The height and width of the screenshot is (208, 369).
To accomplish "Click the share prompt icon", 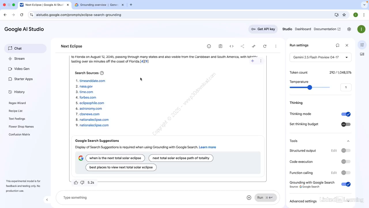I will pos(242,46).
